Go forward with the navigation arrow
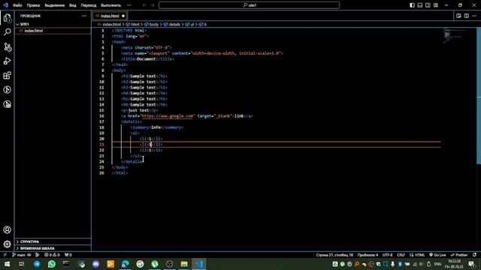Screen dimensions: 481x270 point(153,5)
